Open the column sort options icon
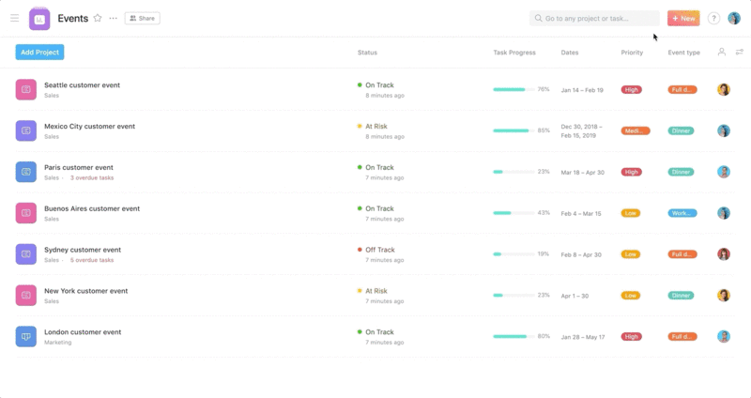The height and width of the screenshot is (398, 751). pos(739,53)
